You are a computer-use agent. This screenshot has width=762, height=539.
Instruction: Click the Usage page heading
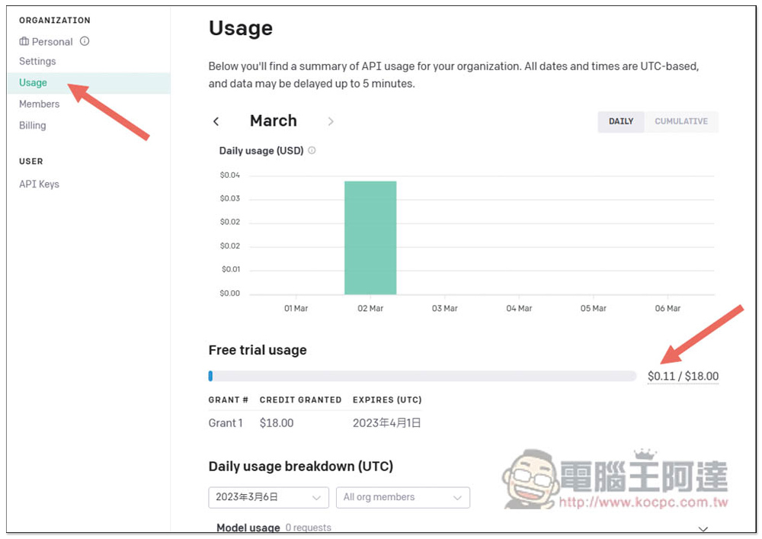[241, 29]
